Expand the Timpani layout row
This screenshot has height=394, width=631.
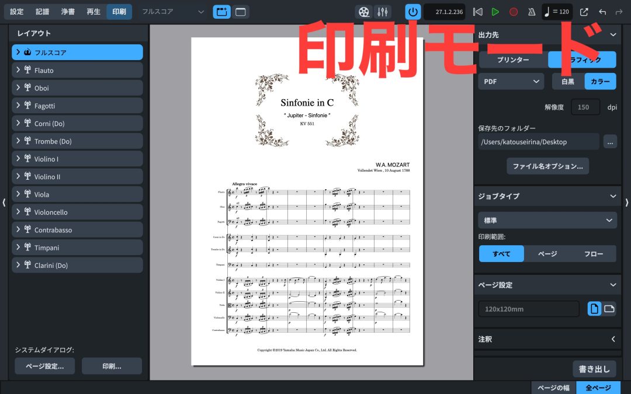click(x=18, y=247)
